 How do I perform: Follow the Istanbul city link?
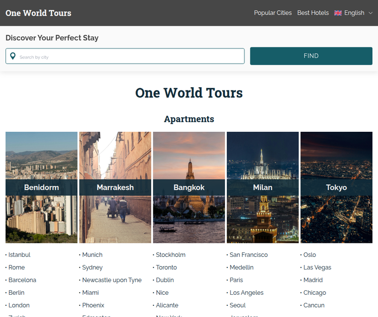coord(19,255)
